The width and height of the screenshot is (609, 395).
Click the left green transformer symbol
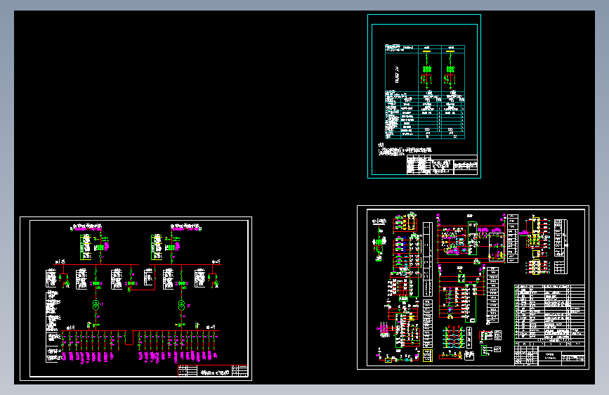pos(96,305)
